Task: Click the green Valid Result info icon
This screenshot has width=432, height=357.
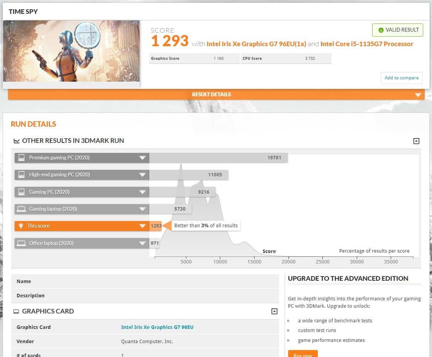Action: [381, 30]
